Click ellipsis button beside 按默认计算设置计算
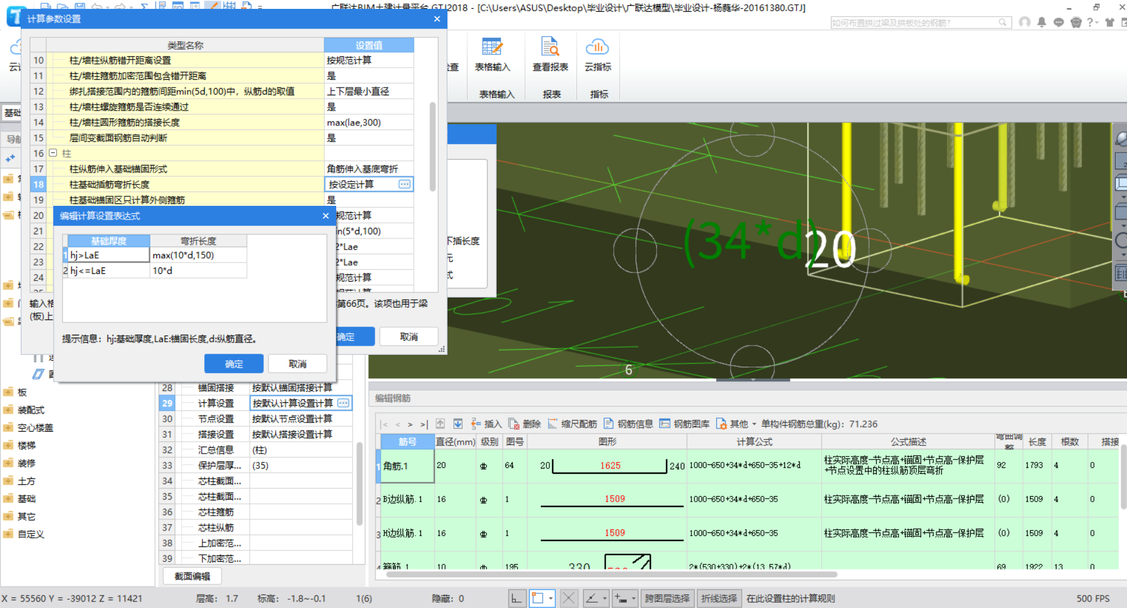 [343, 403]
